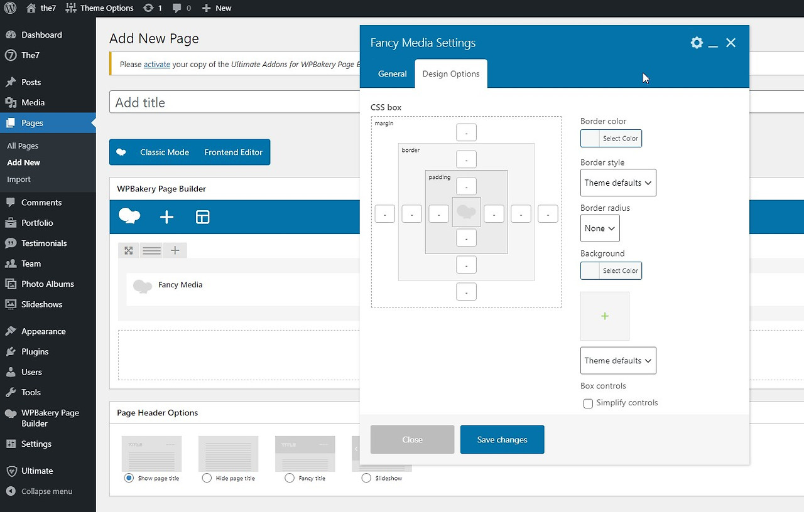Switch to Classic Mode editor
804x512 pixels.
pos(165,152)
